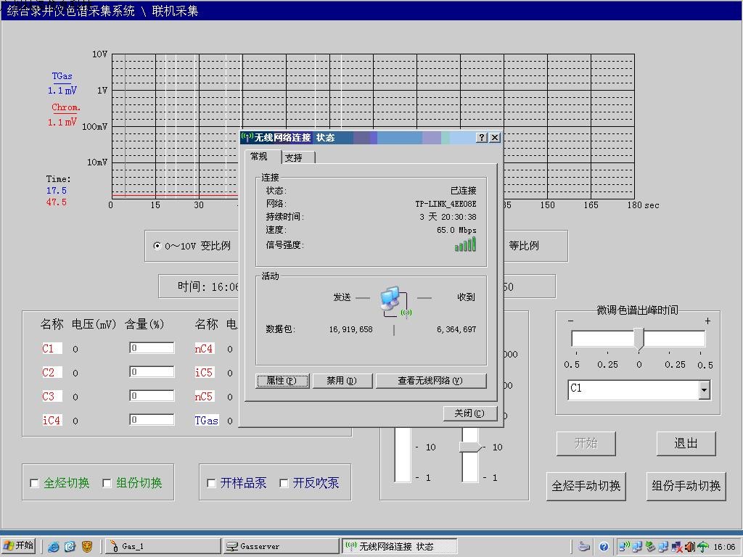This screenshot has height=557, width=743.
Task: Click the green signal strength bars in dialog
Action: [x=465, y=244]
